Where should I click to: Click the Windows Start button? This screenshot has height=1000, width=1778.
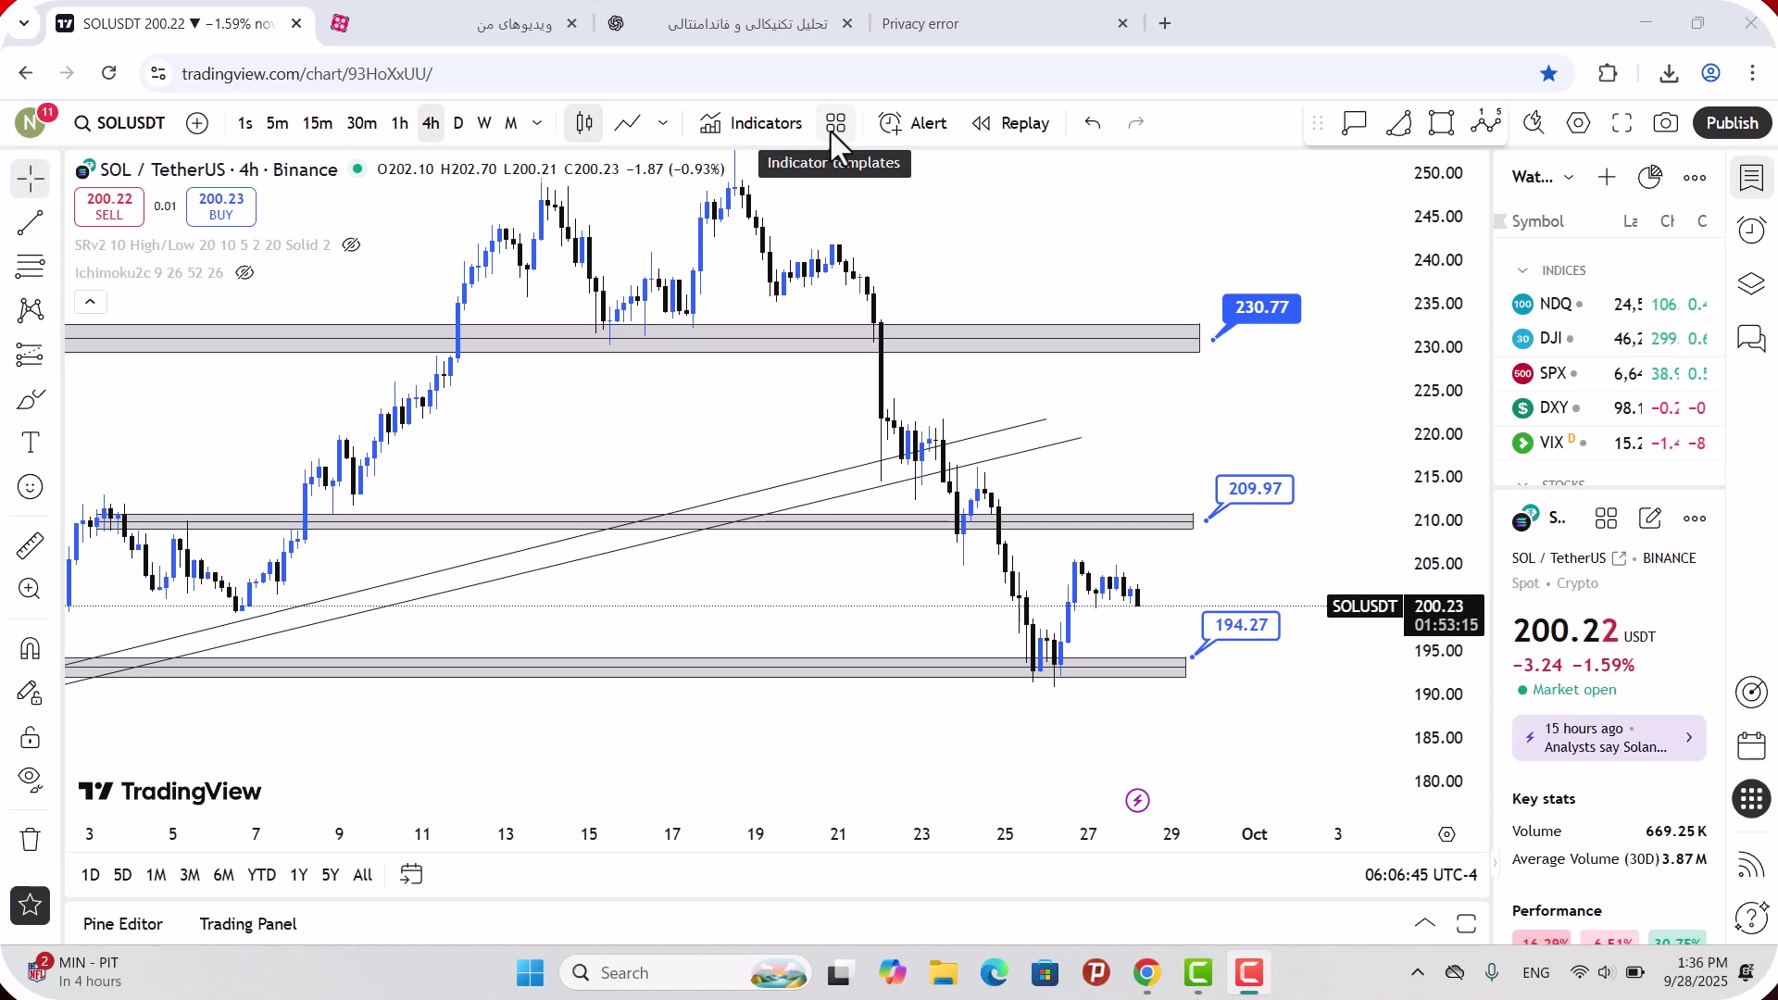pos(531,973)
